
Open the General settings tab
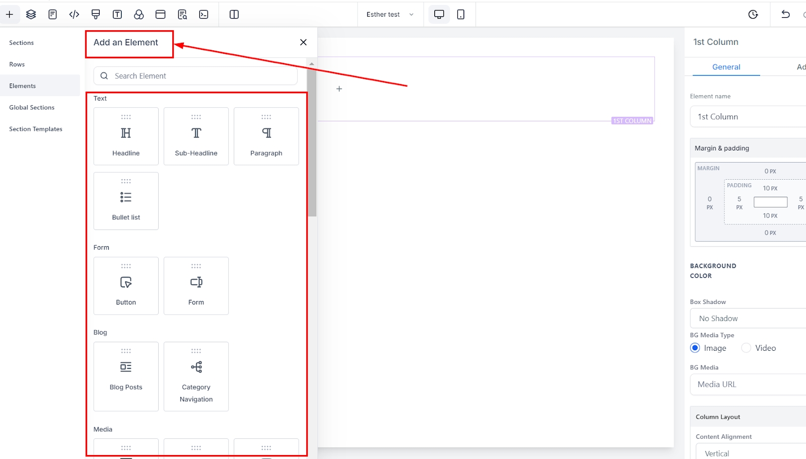[x=726, y=67]
